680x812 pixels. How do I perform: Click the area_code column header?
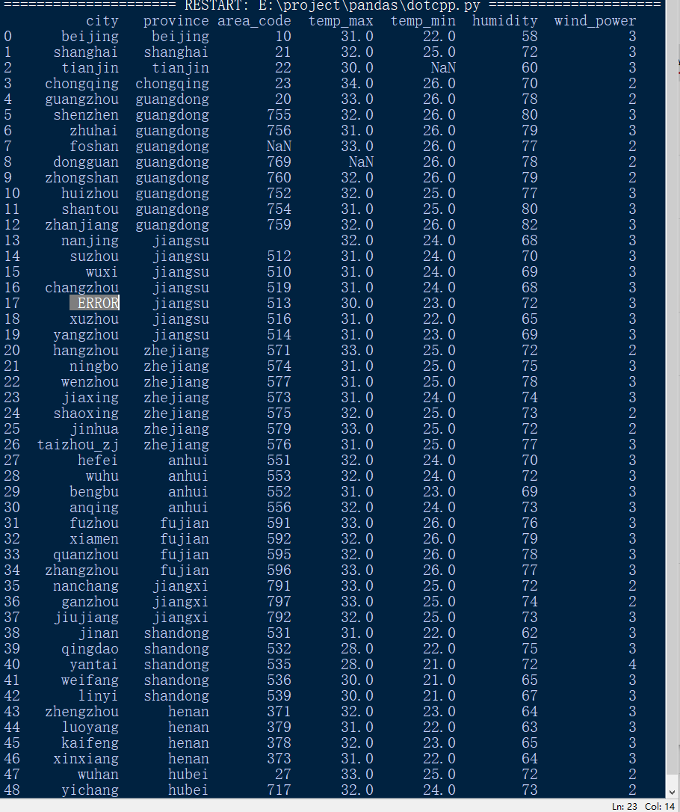254,21
